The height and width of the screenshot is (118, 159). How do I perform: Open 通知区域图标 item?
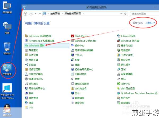(80, 84)
